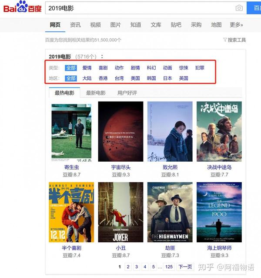This screenshot has height=278, width=261.
Task: Go to results page 2
Action: click(128, 267)
